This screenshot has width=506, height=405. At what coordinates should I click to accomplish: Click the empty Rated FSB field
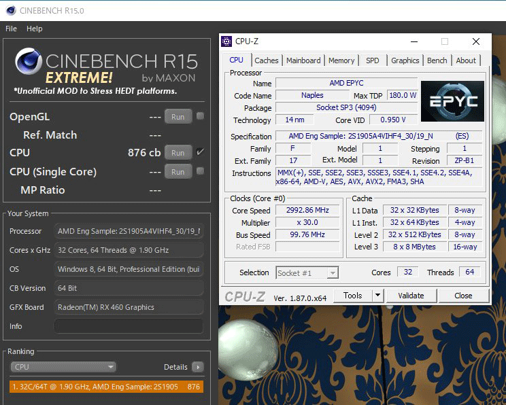pos(307,247)
